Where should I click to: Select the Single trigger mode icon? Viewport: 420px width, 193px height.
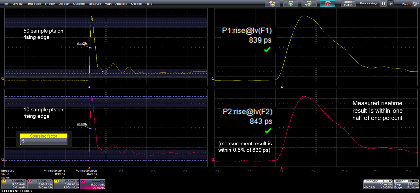pyautogui.click(x=309, y=4)
